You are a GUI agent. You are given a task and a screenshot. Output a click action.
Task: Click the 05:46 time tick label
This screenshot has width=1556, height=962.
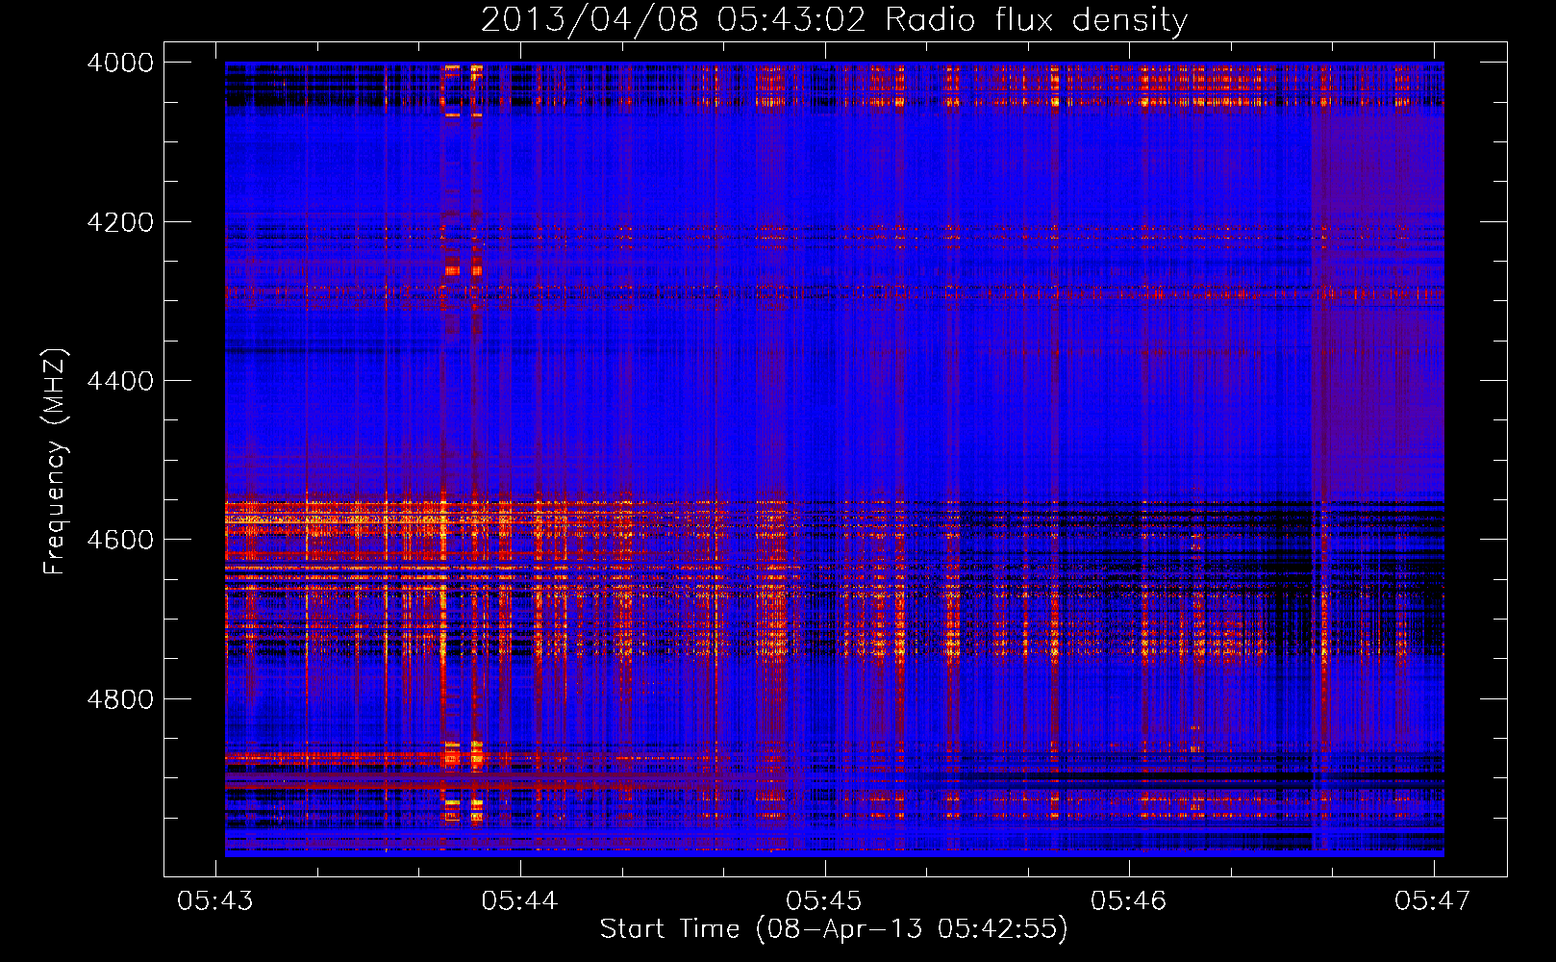(1129, 900)
